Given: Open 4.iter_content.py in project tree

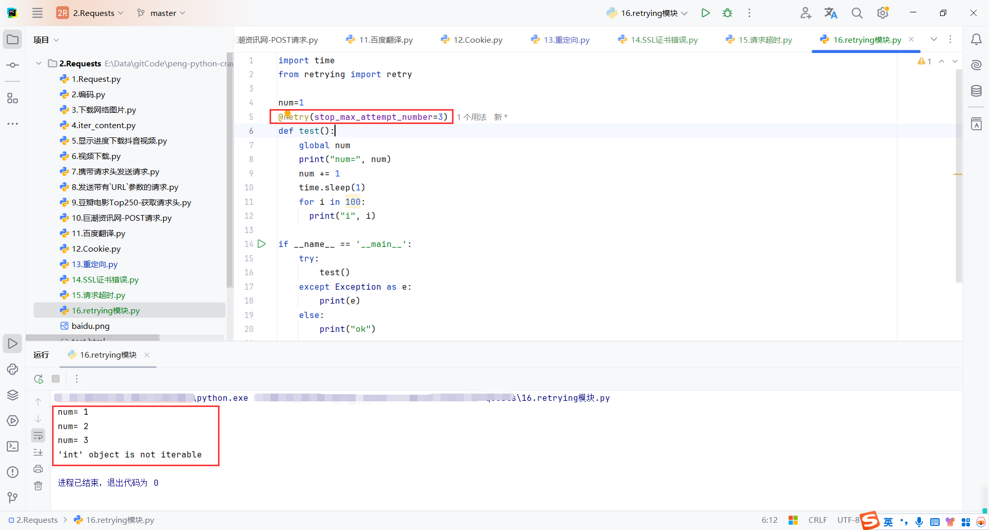Looking at the screenshot, I should click(x=104, y=125).
